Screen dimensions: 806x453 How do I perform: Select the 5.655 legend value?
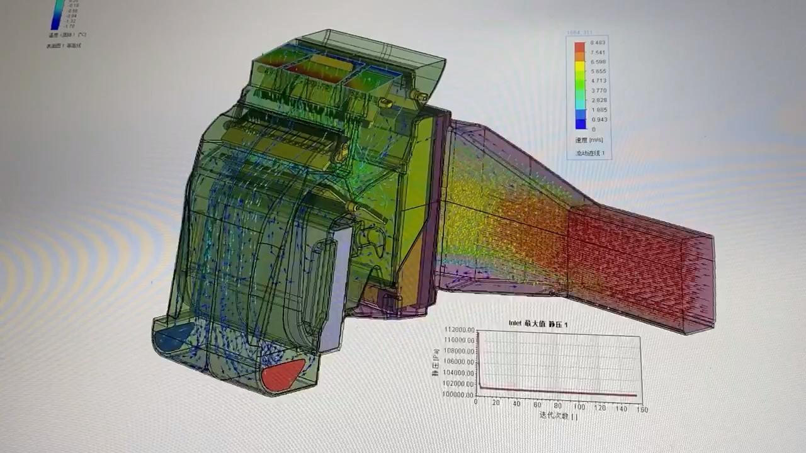click(598, 72)
